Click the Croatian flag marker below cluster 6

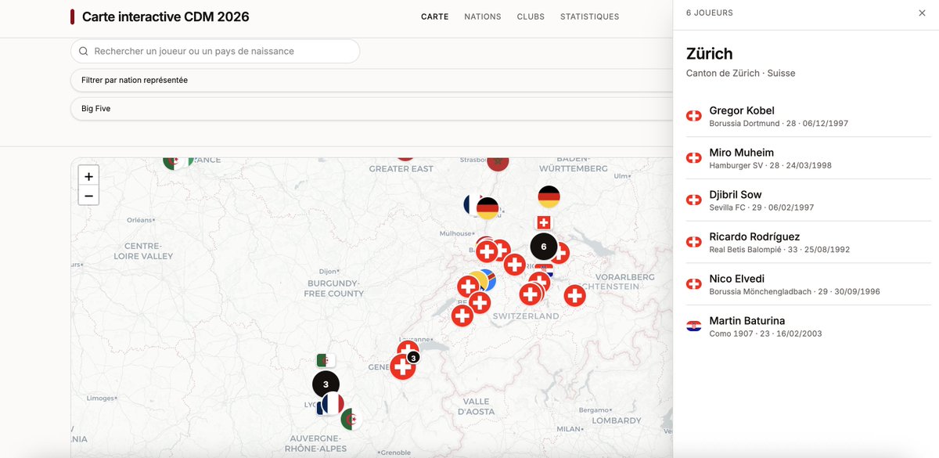click(x=545, y=271)
